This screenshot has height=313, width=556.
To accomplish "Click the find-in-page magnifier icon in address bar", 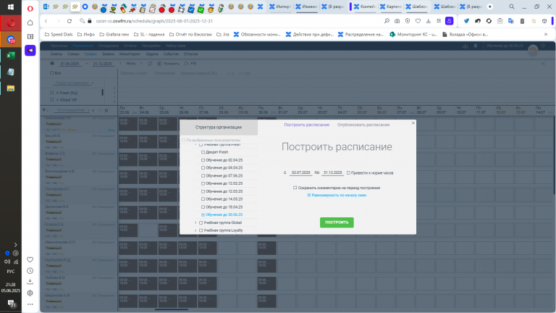I will [387, 21].
